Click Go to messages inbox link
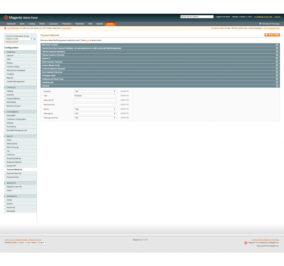284x266 pixels. 272,28
